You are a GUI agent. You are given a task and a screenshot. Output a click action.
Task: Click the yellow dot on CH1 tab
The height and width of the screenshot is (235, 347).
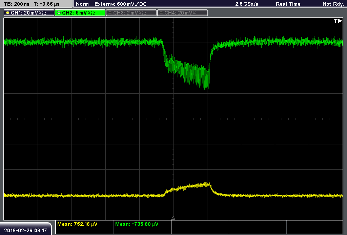pyautogui.click(x=8, y=13)
